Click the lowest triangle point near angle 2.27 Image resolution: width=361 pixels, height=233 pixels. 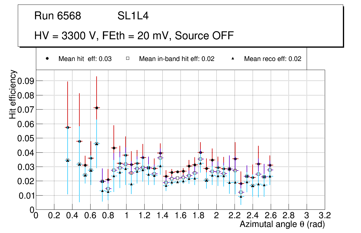tap(241, 196)
